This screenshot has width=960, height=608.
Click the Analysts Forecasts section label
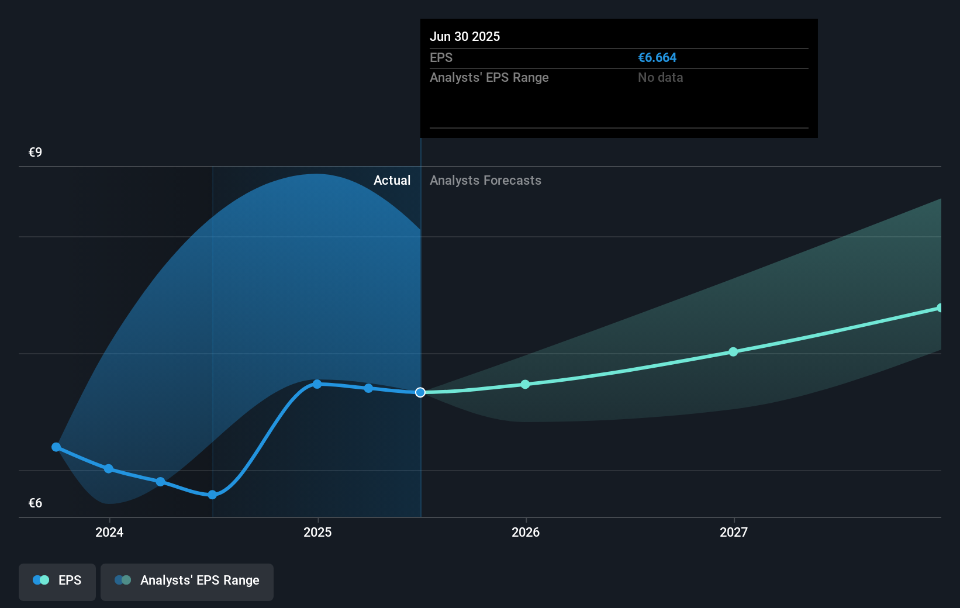485,180
